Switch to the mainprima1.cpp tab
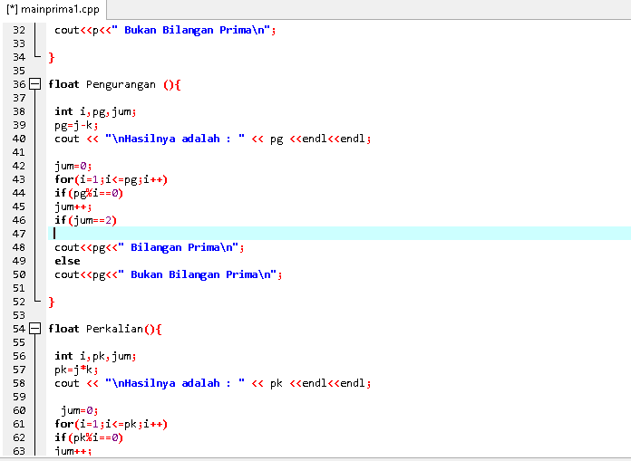Image resolution: width=631 pixels, height=461 pixels. tap(53, 9)
